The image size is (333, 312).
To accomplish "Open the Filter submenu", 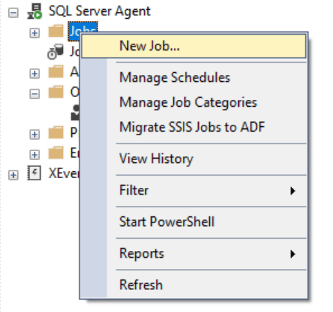I will click(x=194, y=191).
